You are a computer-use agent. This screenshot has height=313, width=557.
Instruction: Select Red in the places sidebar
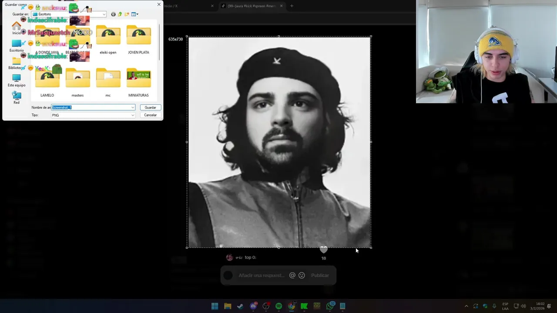[x=17, y=97]
